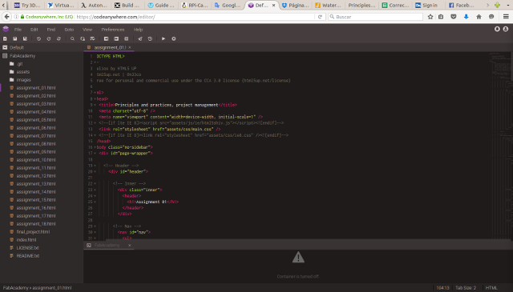Open index.html in file tree
Screen dimensions: 513x292
tap(26, 240)
